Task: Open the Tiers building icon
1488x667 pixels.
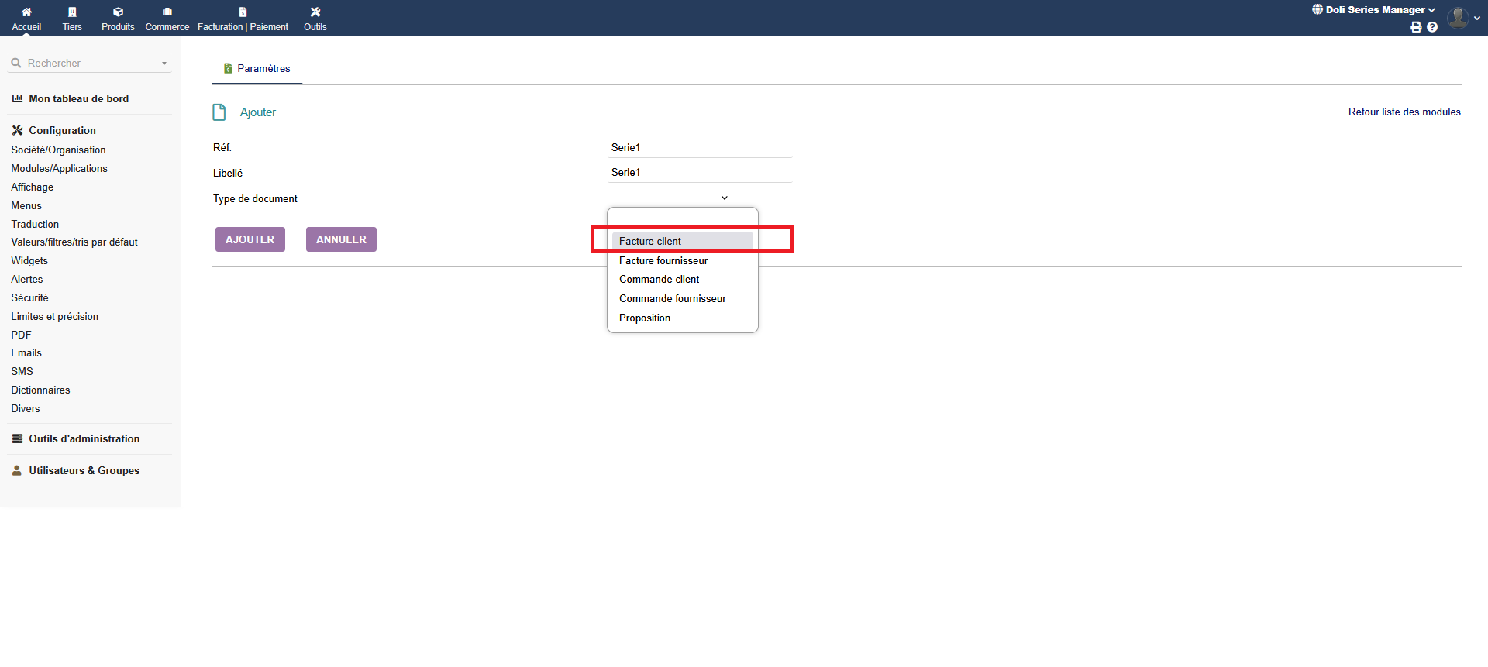Action: pyautogui.click(x=72, y=12)
